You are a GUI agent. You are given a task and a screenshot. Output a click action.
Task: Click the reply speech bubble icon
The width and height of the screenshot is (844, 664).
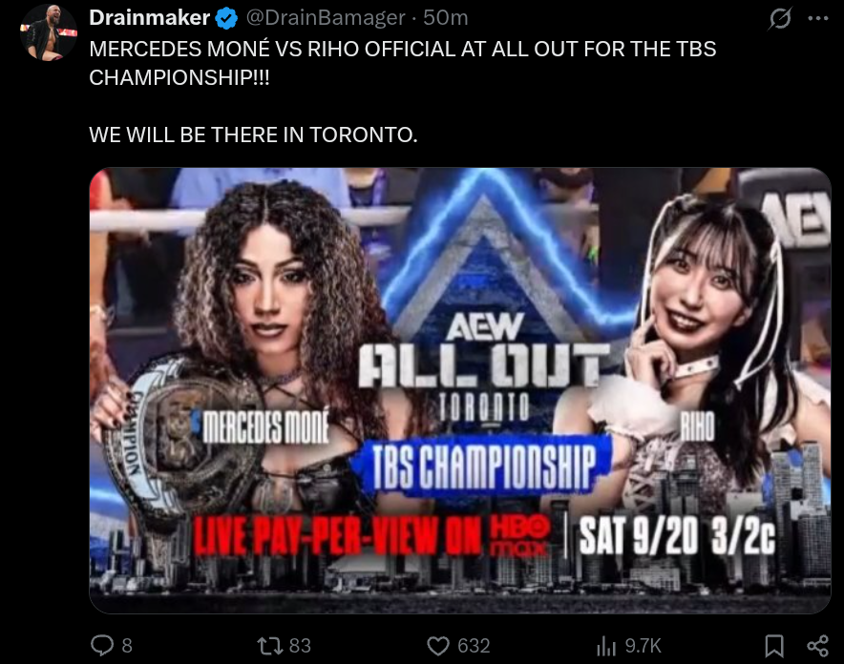(x=102, y=645)
